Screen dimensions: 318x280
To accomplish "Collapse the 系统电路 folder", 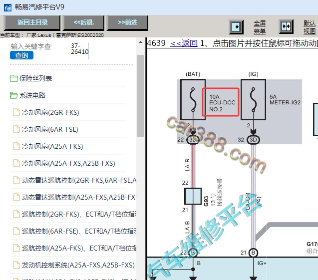I will point(32,95).
